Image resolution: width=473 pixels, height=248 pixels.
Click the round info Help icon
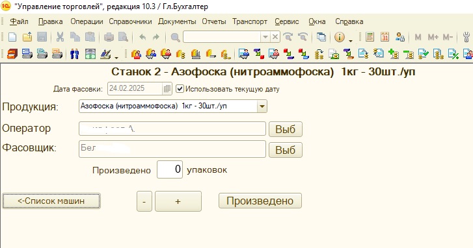pyautogui.click(x=340, y=37)
